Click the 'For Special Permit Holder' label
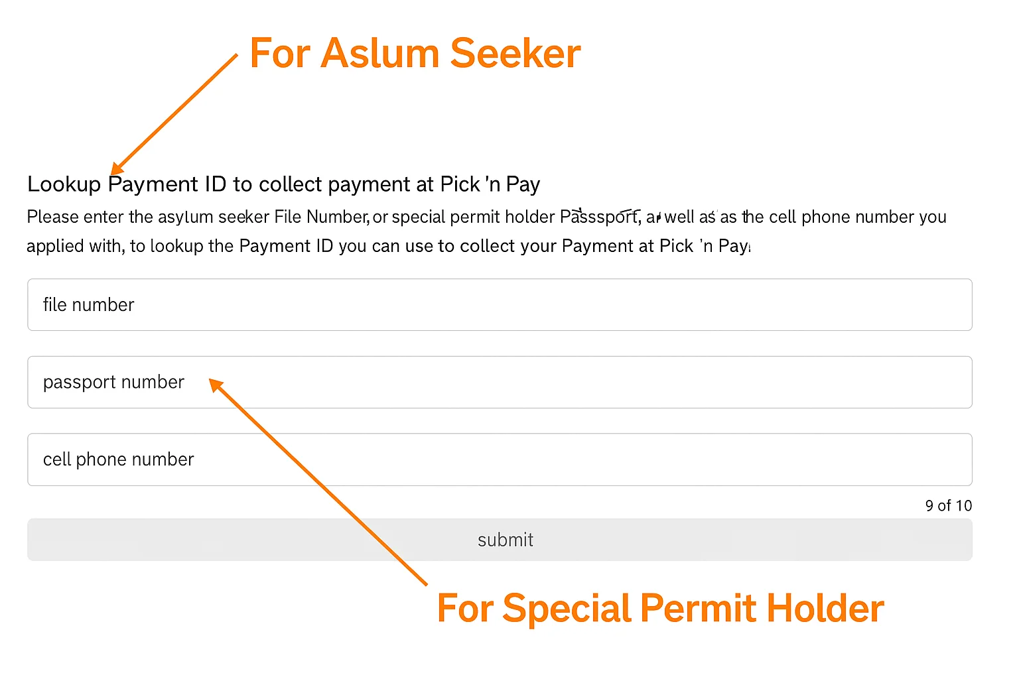 660,607
